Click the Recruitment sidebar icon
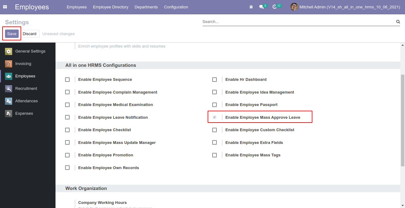405x208 pixels. [x=9, y=89]
